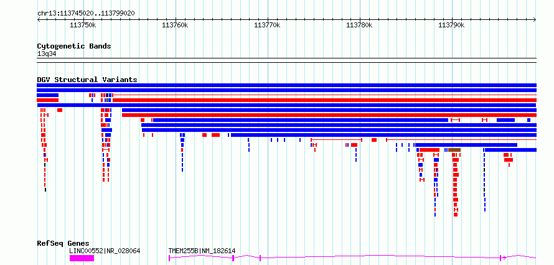This screenshot has width=554, height=265.
Task: Open the LINC00552|NR_028064 gene label
Action: click(x=105, y=251)
